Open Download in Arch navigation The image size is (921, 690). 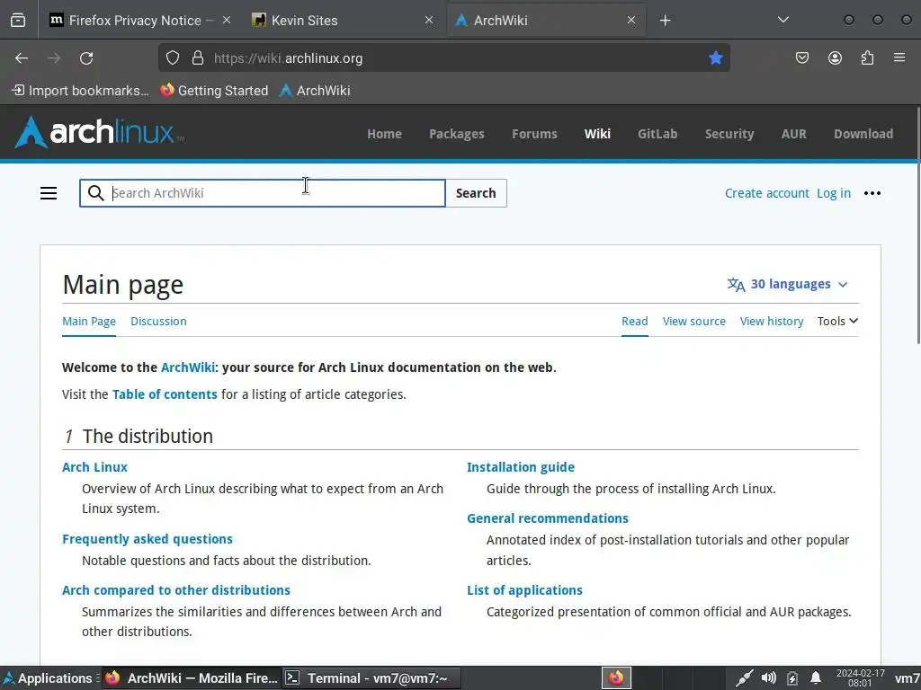pos(863,134)
